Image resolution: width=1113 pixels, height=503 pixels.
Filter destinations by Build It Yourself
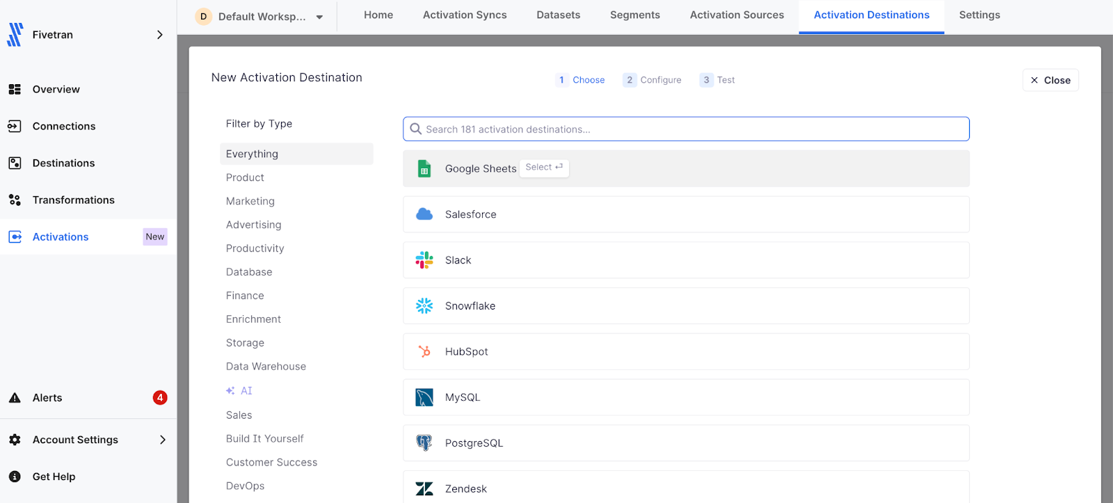click(x=265, y=439)
